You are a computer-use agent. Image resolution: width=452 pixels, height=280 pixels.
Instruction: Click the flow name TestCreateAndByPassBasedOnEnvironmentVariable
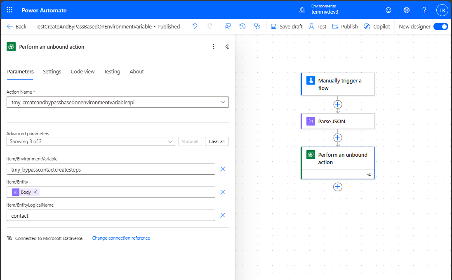click(x=94, y=26)
